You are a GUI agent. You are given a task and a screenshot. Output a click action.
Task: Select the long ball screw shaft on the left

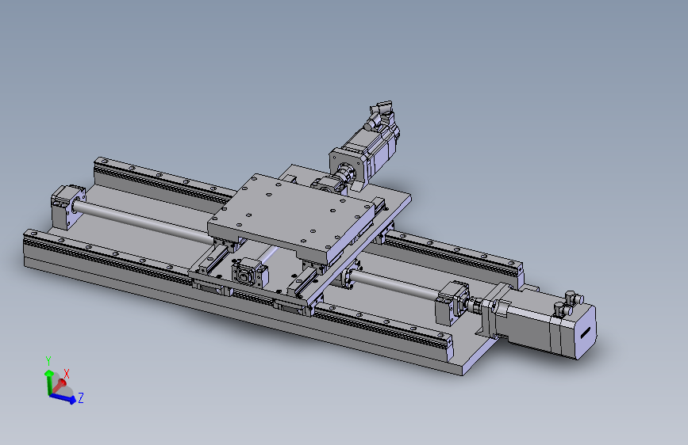[x=142, y=221]
